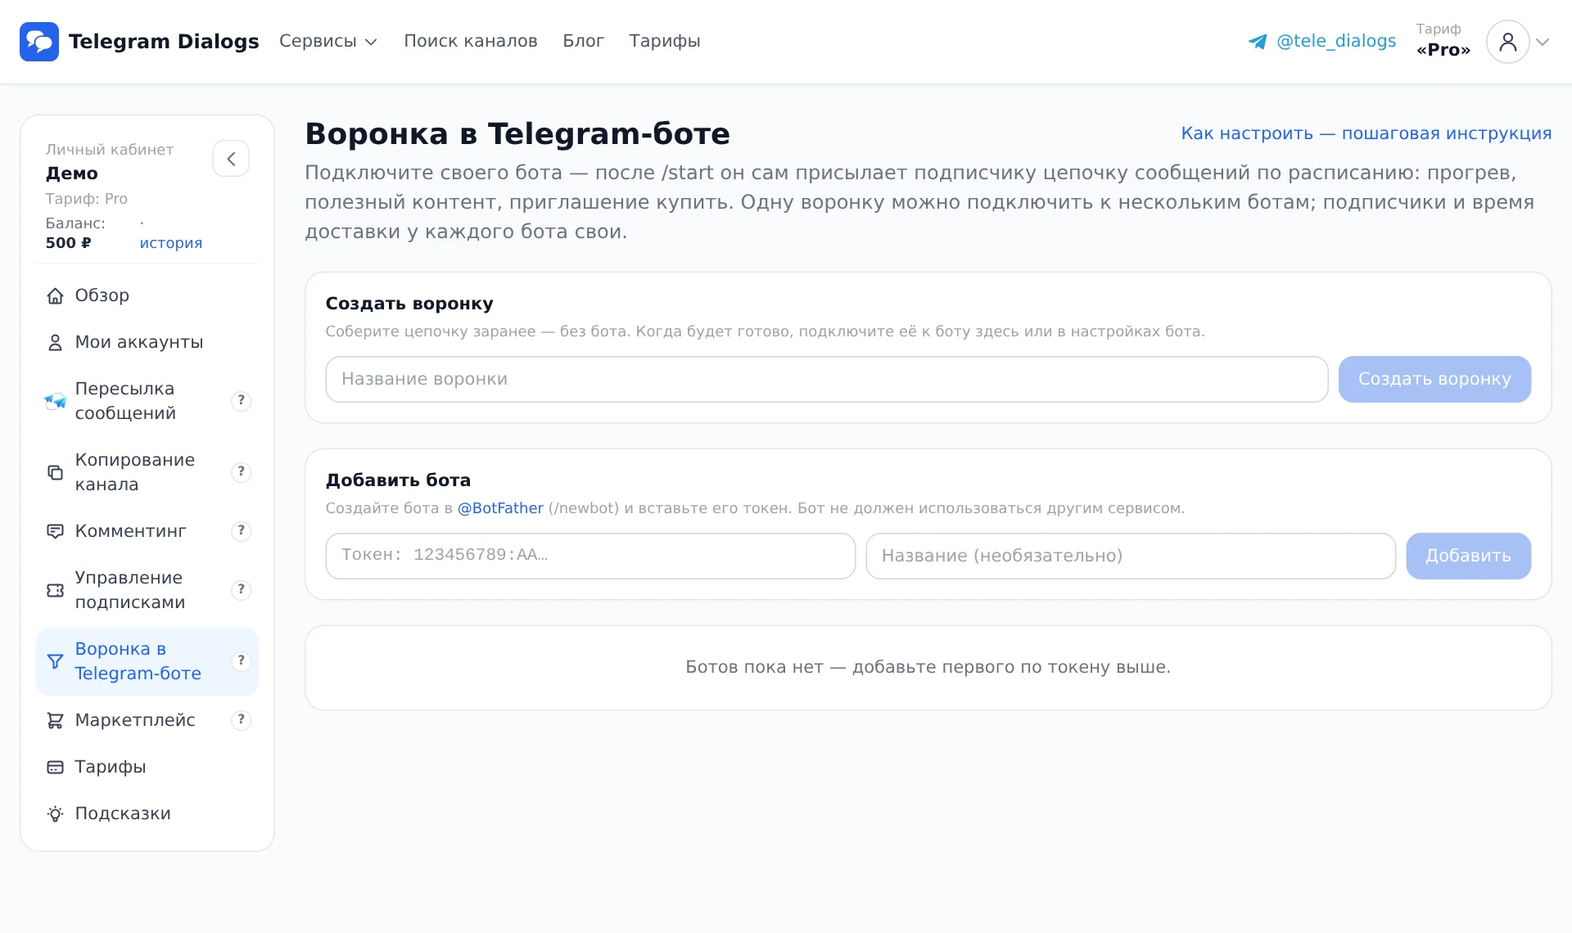Open help hint for Воронка в Telegram-боте
The image size is (1572, 933).
241,660
